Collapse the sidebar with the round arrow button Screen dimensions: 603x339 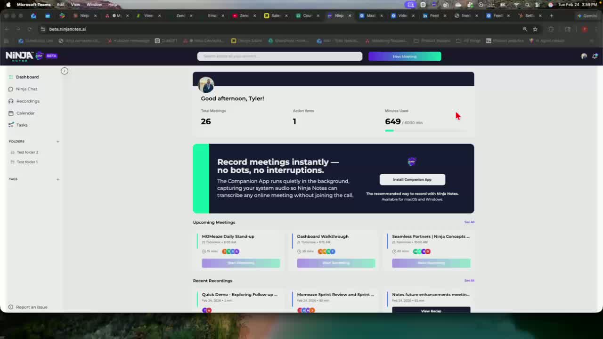65,71
